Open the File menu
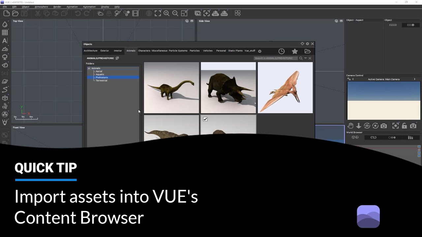Screen dimensions: 422x237 tap(5, 7)
